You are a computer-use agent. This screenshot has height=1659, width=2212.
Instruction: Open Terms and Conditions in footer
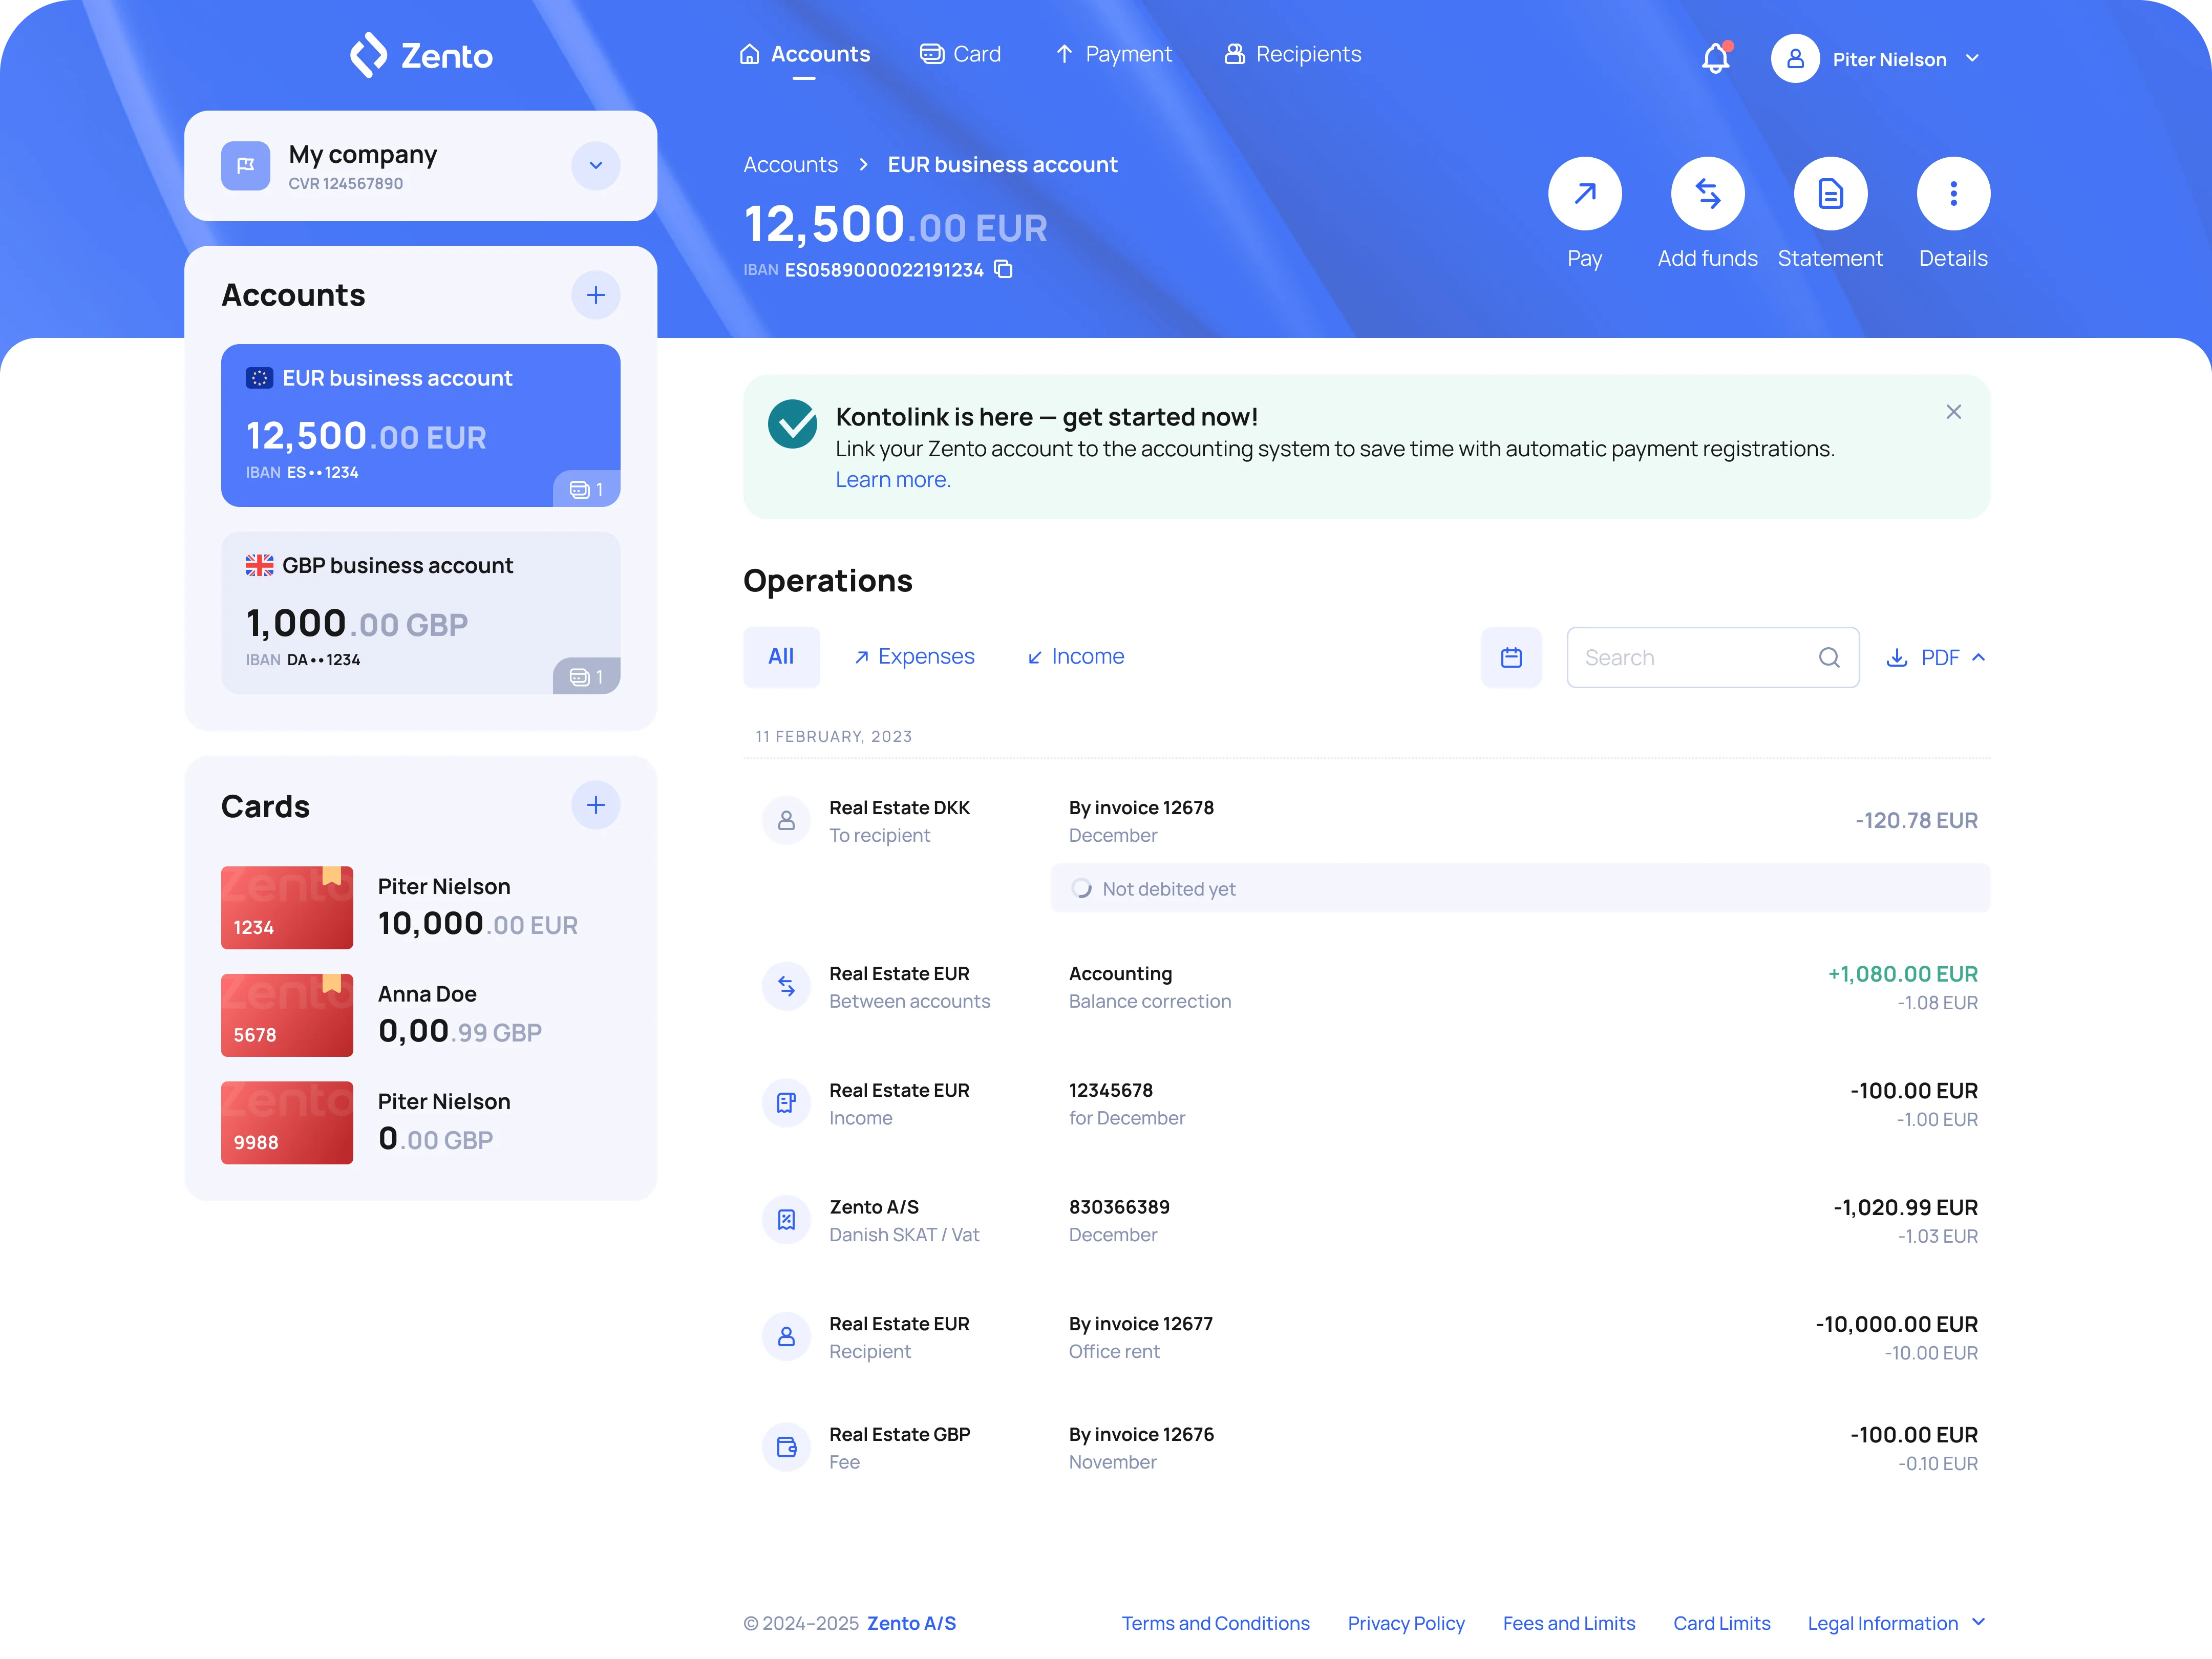(1215, 1623)
